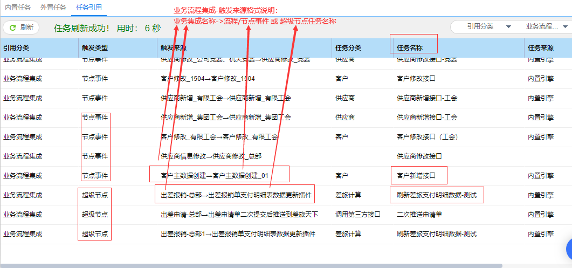Click the 调用第三方接口 category cell

point(358,215)
